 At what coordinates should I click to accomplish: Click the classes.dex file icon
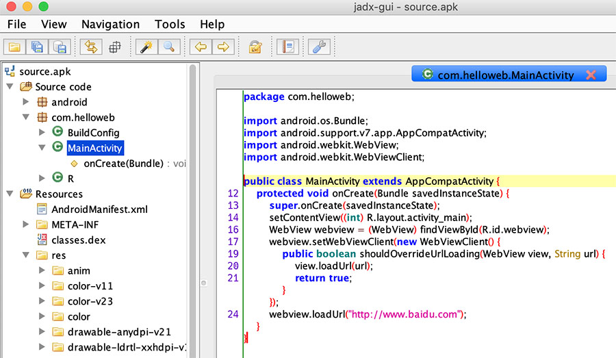42,240
